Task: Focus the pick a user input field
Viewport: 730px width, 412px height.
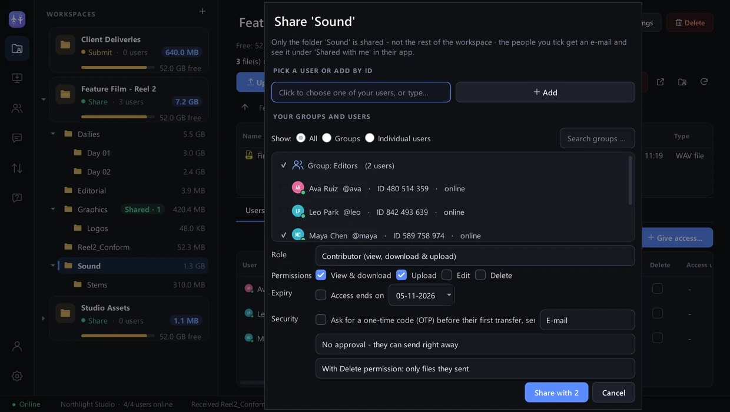Action: point(361,92)
